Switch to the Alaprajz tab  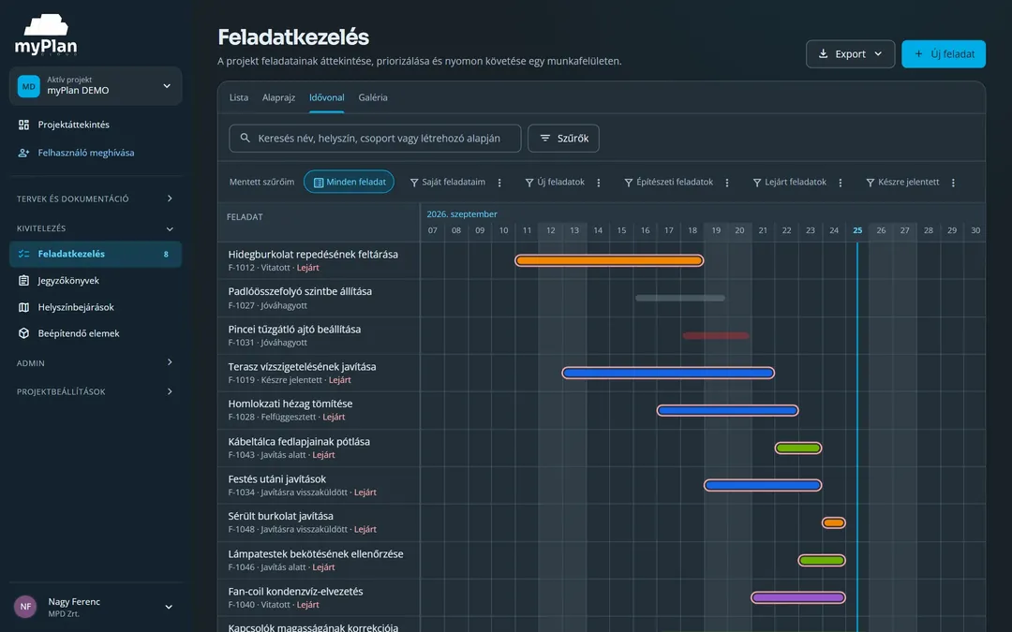279,97
